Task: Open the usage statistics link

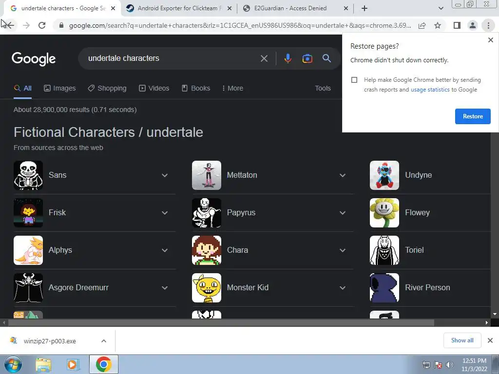Action: 430,90
